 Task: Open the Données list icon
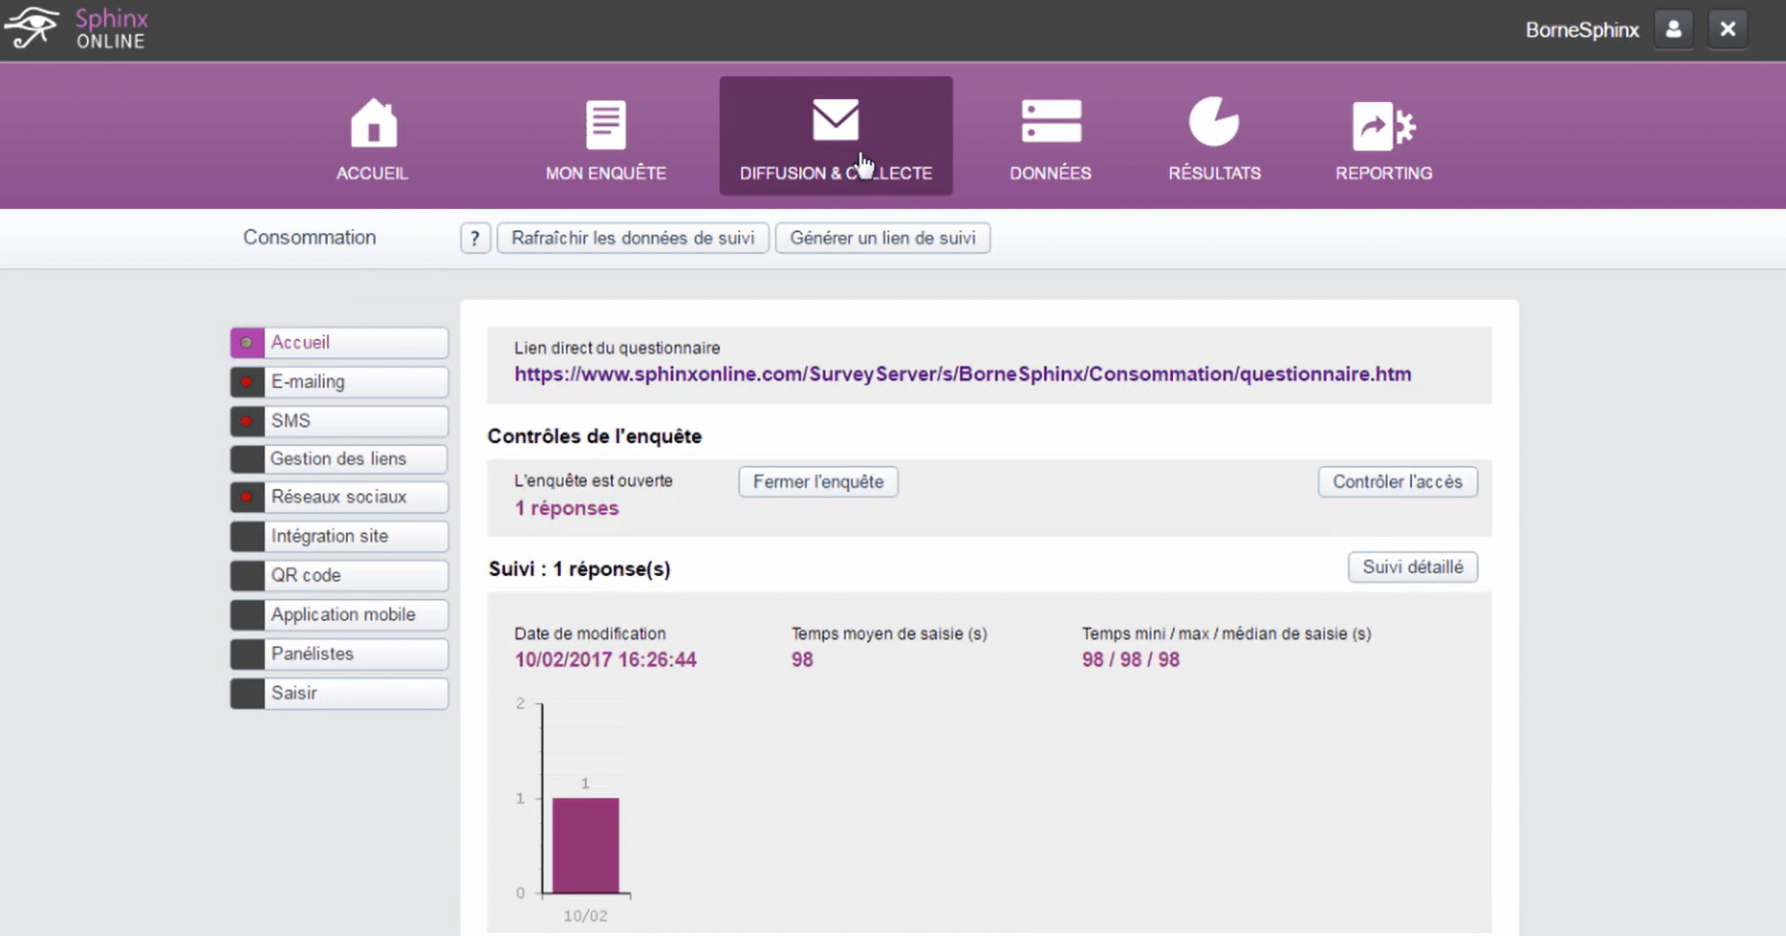tap(1050, 120)
